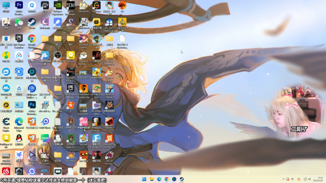Open Kitsune The Journey shortcut
326x183 pixels.
(x=109, y=141)
